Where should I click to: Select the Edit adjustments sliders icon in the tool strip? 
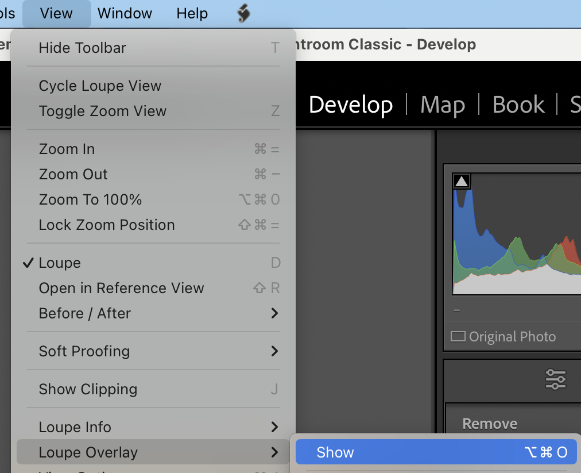click(555, 379)
